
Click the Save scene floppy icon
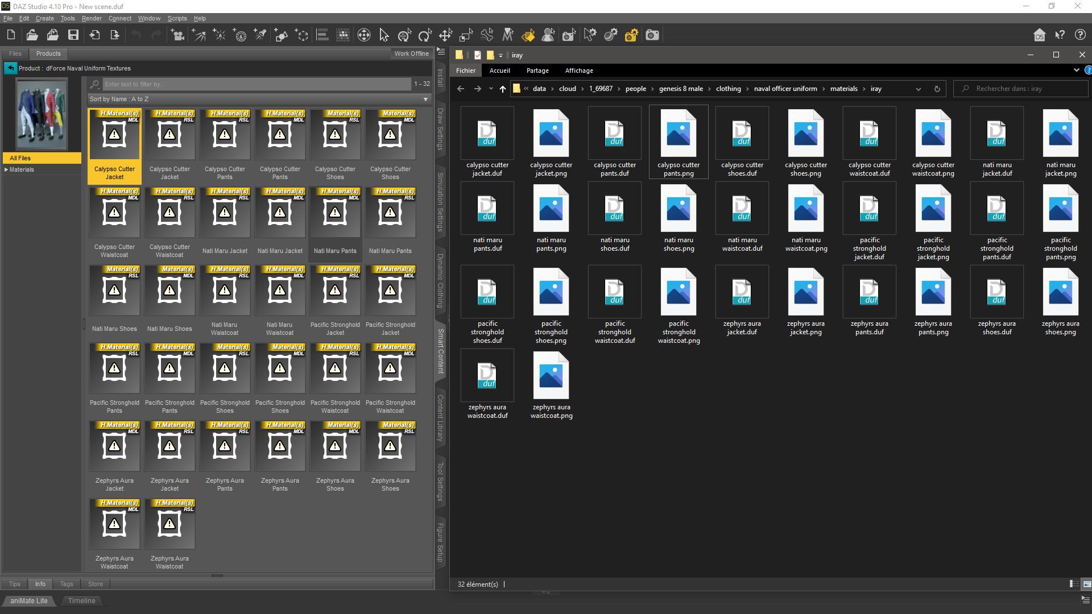tap(73, 35)
